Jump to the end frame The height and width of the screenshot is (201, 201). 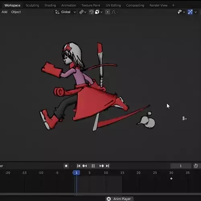(107, 166)
